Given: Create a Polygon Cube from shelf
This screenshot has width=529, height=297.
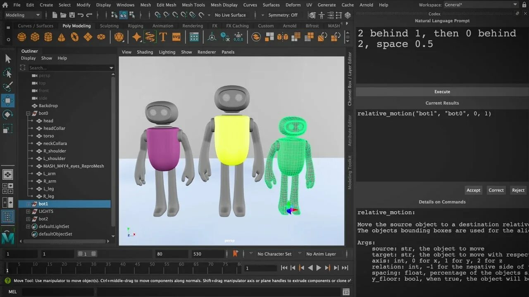Looking at the screenshot, I should (35, 37).
